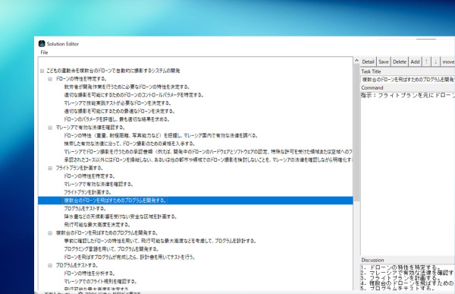This screenshot has height=294, width=455.
Task: Click the Delete button
Action: click(x=400, y=62)
